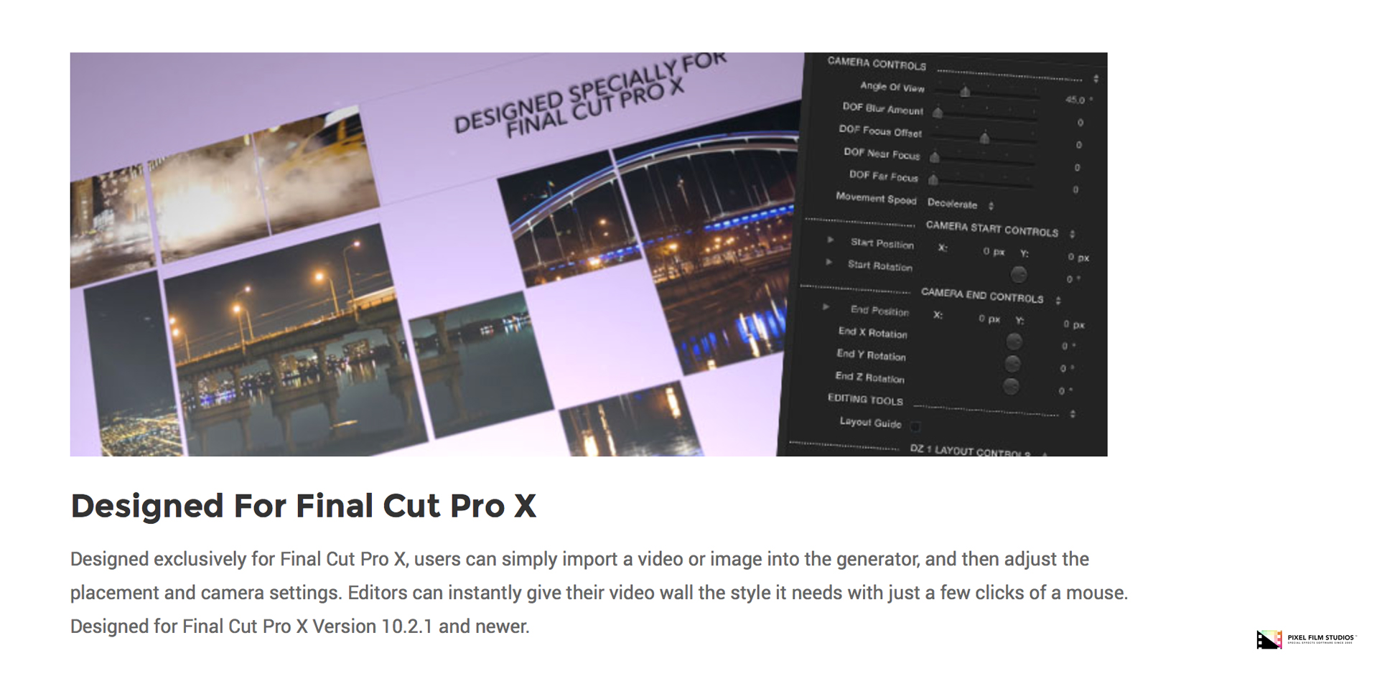This screenshot has height=676, width=1377.
Task: Click the End Z Rotation degree value
Action: (1065, 390)
